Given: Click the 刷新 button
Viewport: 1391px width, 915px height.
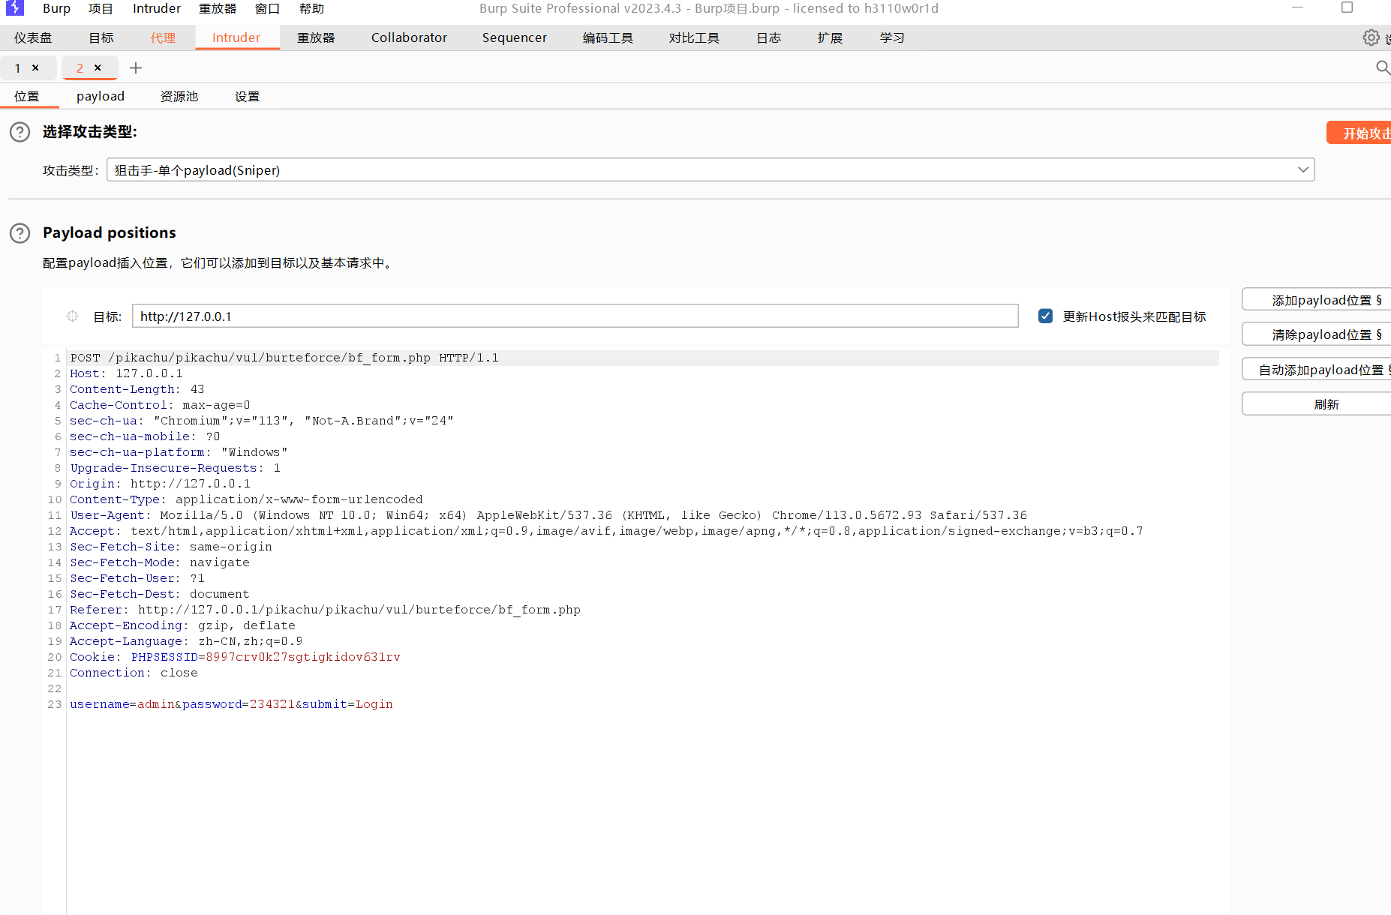Looking at the screenshot, I should point(1318,404).
